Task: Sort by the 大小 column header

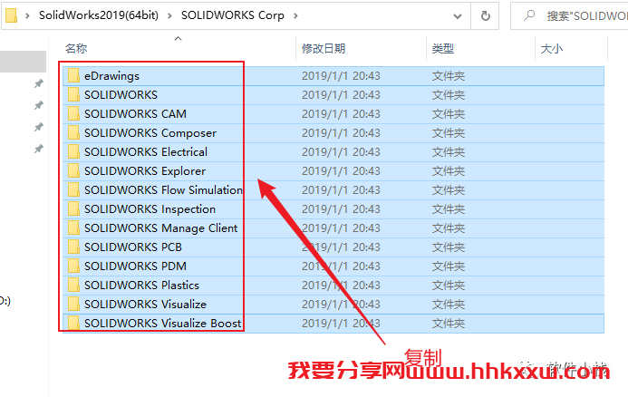Action: pyautogui.click(x=552, y=48)
